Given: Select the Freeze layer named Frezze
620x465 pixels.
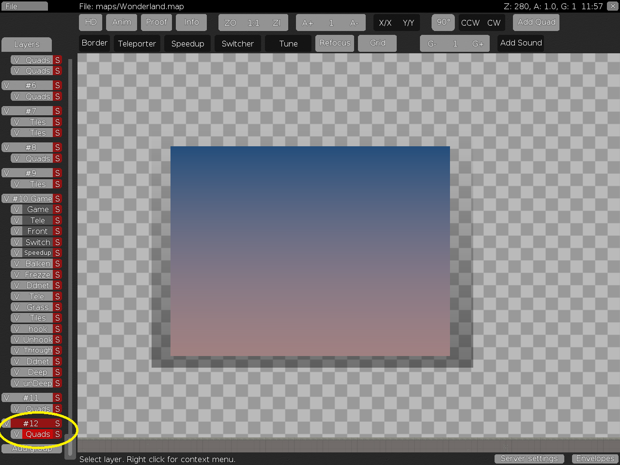Looking at the screenshot, I should [x=38, y=275].
